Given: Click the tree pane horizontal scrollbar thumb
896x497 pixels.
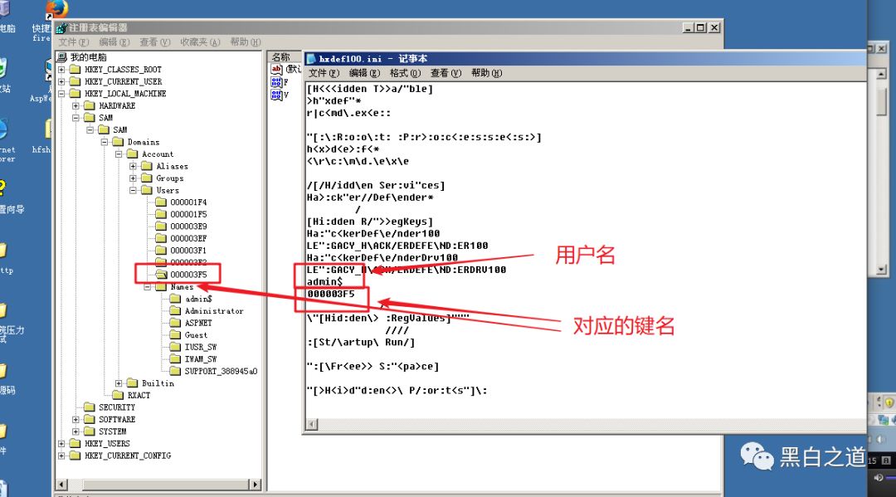Looking at the screenshot, I should [166, 485].
